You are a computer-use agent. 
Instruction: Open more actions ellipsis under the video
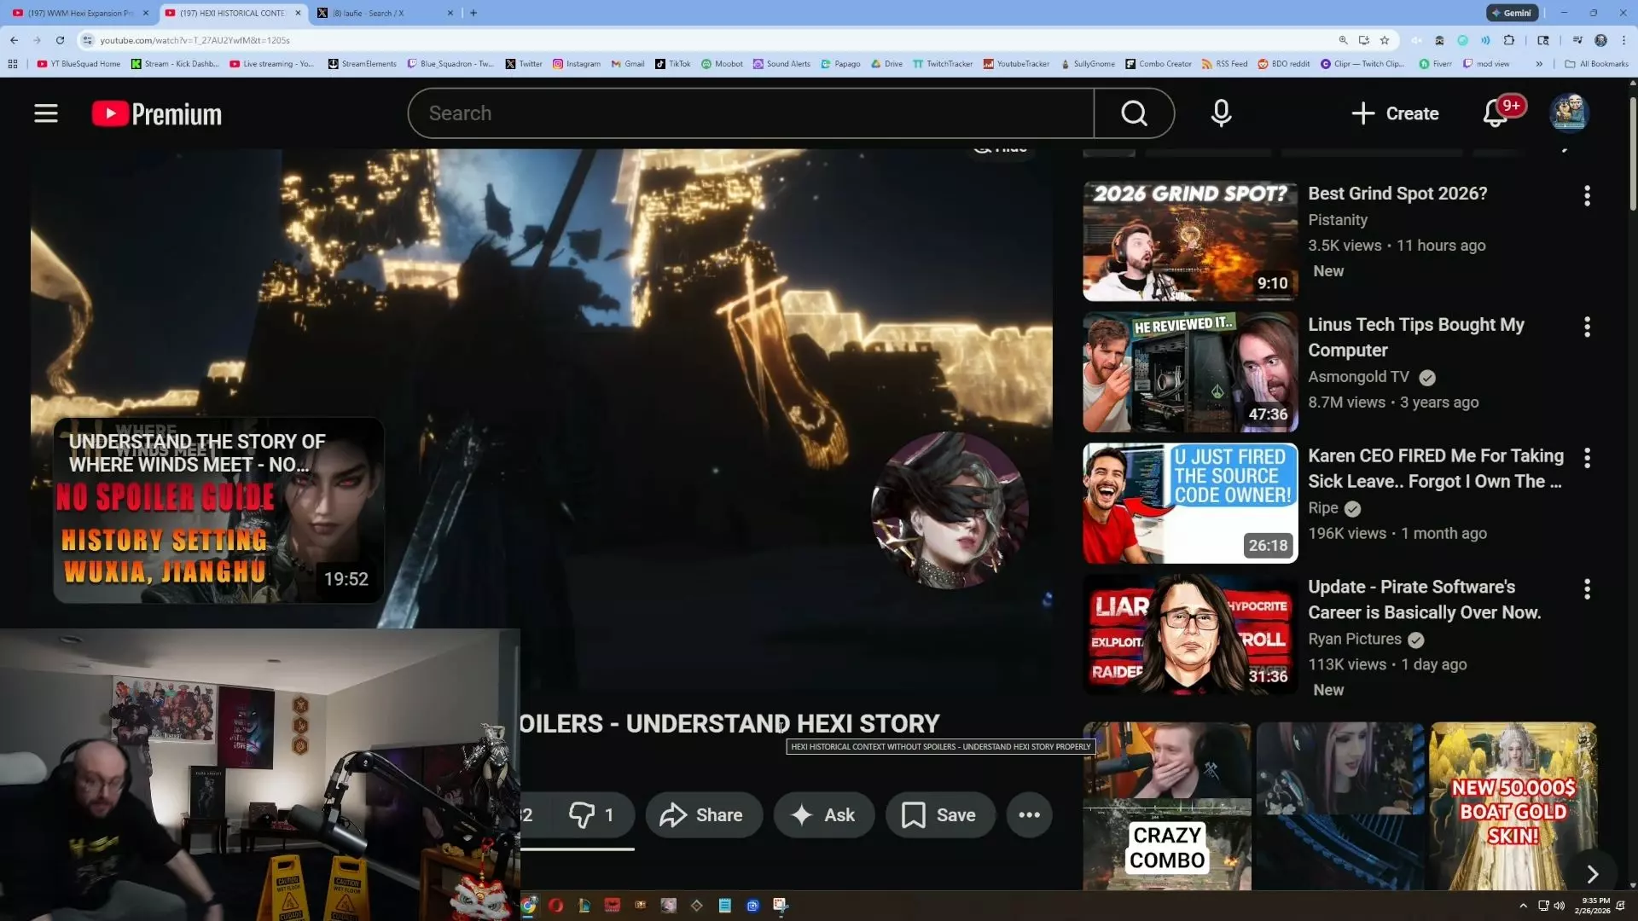coord(1029,815)
